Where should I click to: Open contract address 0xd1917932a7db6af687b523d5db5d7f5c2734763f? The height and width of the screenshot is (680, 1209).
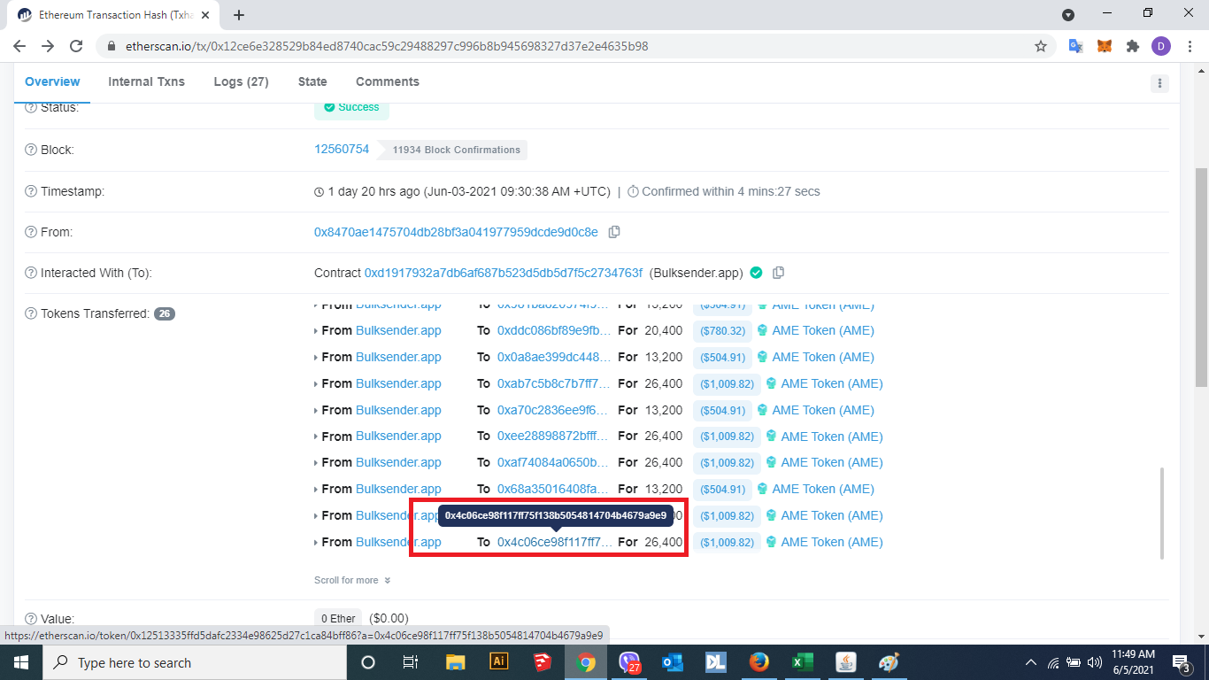pos(504,273)
